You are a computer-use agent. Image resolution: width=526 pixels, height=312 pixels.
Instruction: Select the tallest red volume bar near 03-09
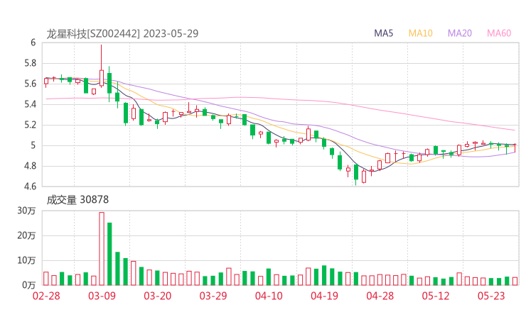pos(102,249)
